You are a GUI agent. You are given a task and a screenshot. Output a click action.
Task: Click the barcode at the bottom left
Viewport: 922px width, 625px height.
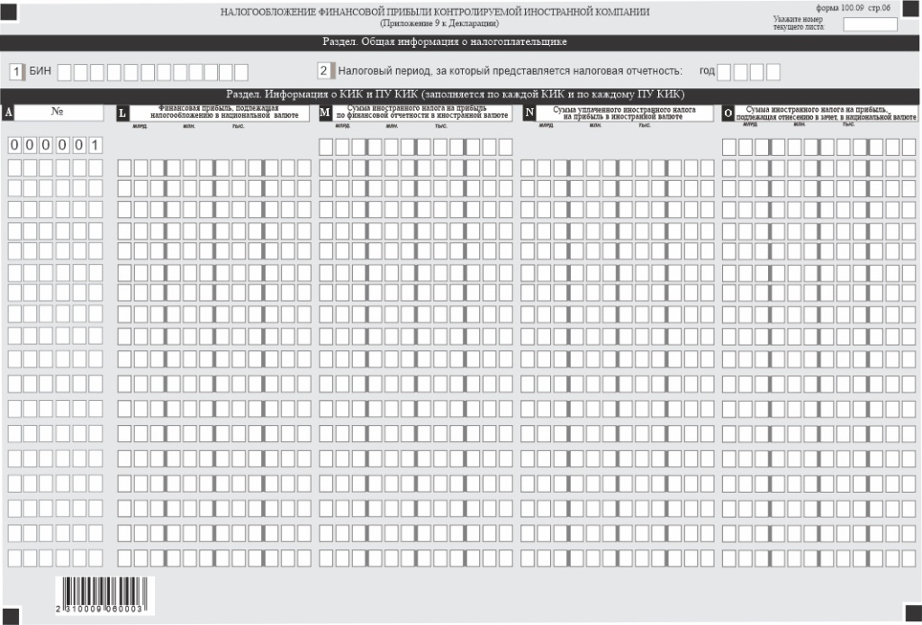[100, 595]
